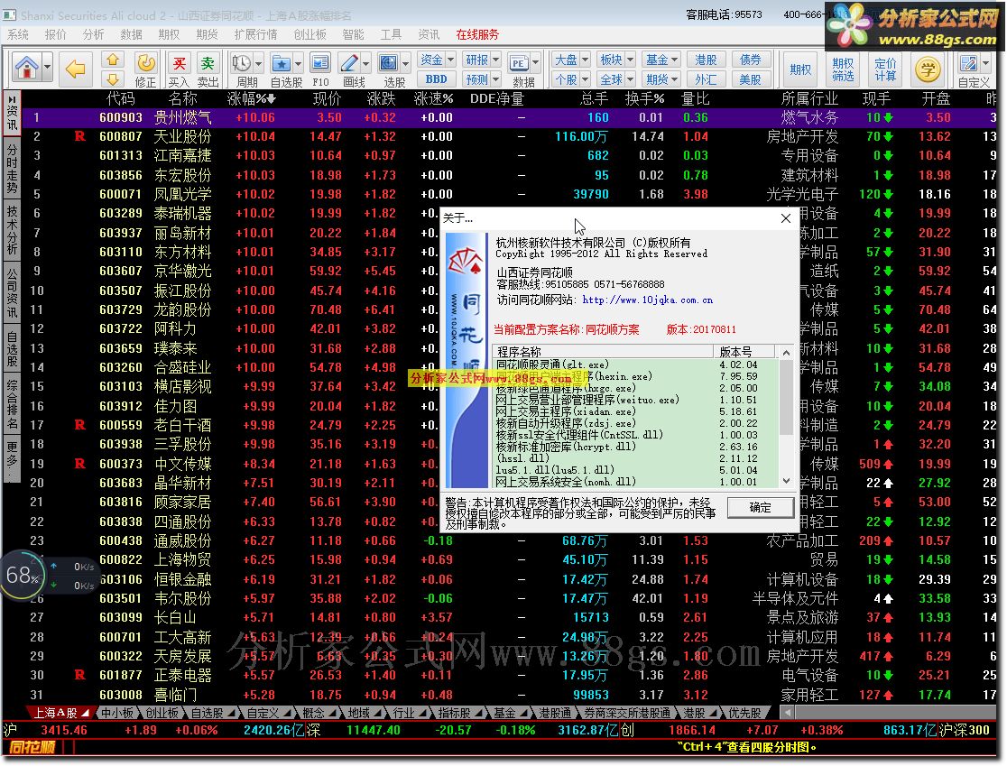Open the 自选股 star folder toolbar icon
This screenshot has height=766, width=1007.
pyautogui.click(x=282, y=63)
